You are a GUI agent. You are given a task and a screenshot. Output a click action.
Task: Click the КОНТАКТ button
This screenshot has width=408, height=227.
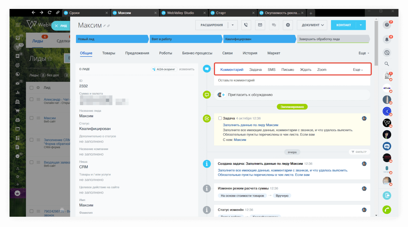click(344, 25)
